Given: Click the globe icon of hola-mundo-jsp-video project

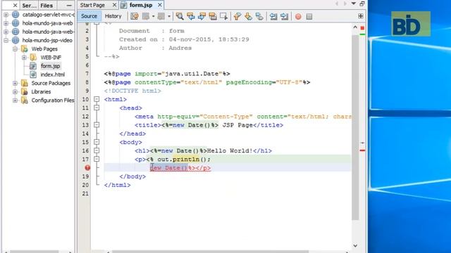Looking at the screenshot, I should tap(16, 40).
